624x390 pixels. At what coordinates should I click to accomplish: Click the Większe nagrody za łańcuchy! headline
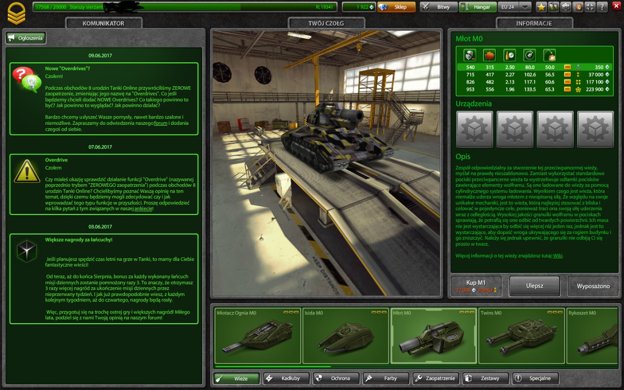point(78,240)
